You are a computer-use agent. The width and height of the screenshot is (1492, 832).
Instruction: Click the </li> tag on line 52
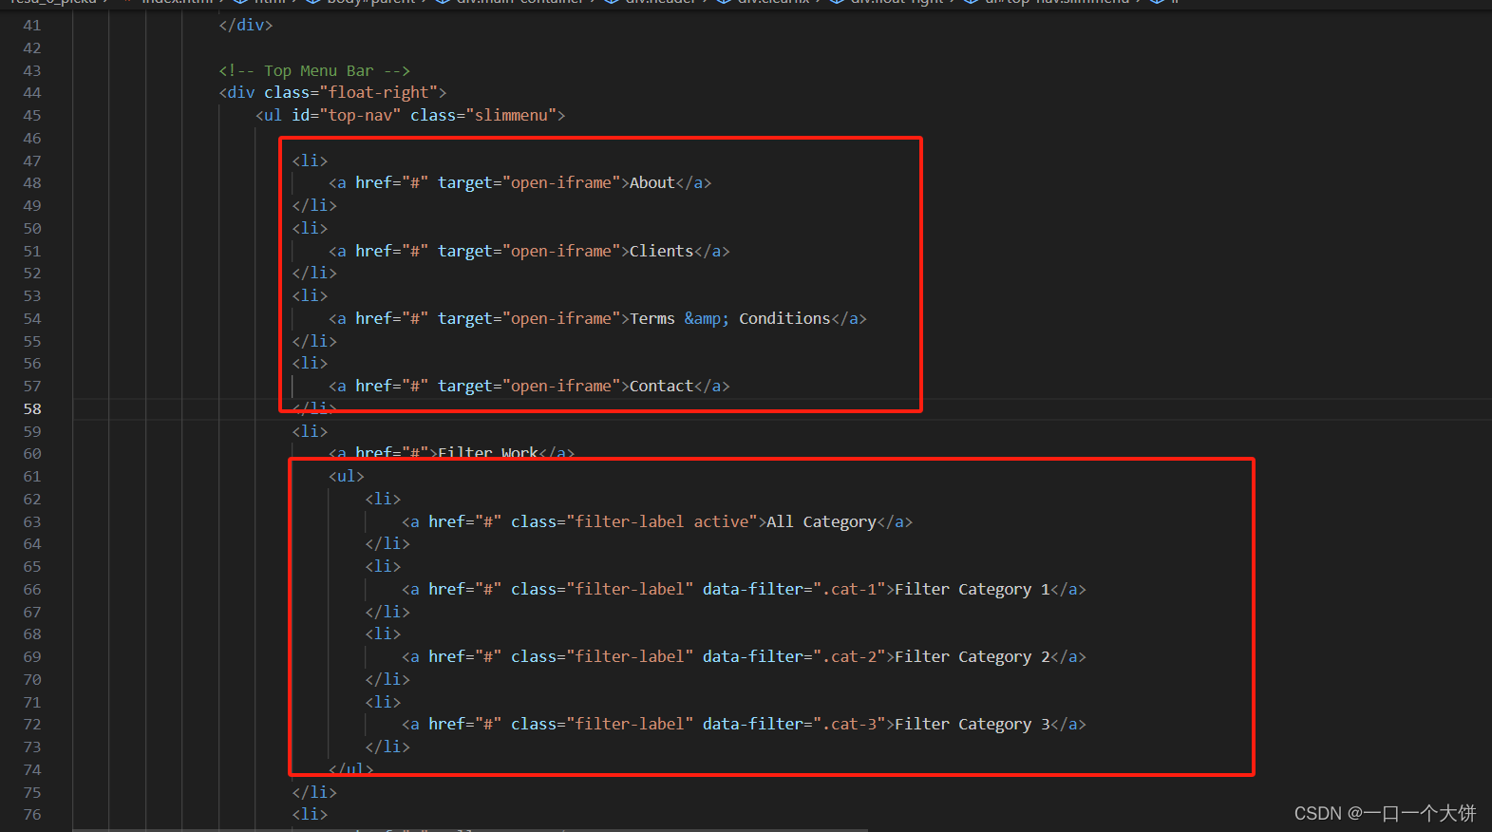pyautogui.click(x=314, y=273)
